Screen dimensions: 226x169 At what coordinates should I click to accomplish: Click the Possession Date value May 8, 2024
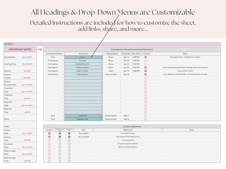point(27,147)
